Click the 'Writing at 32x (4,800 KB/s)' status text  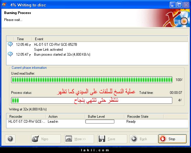pyautogui.click(x=28, y=109)
